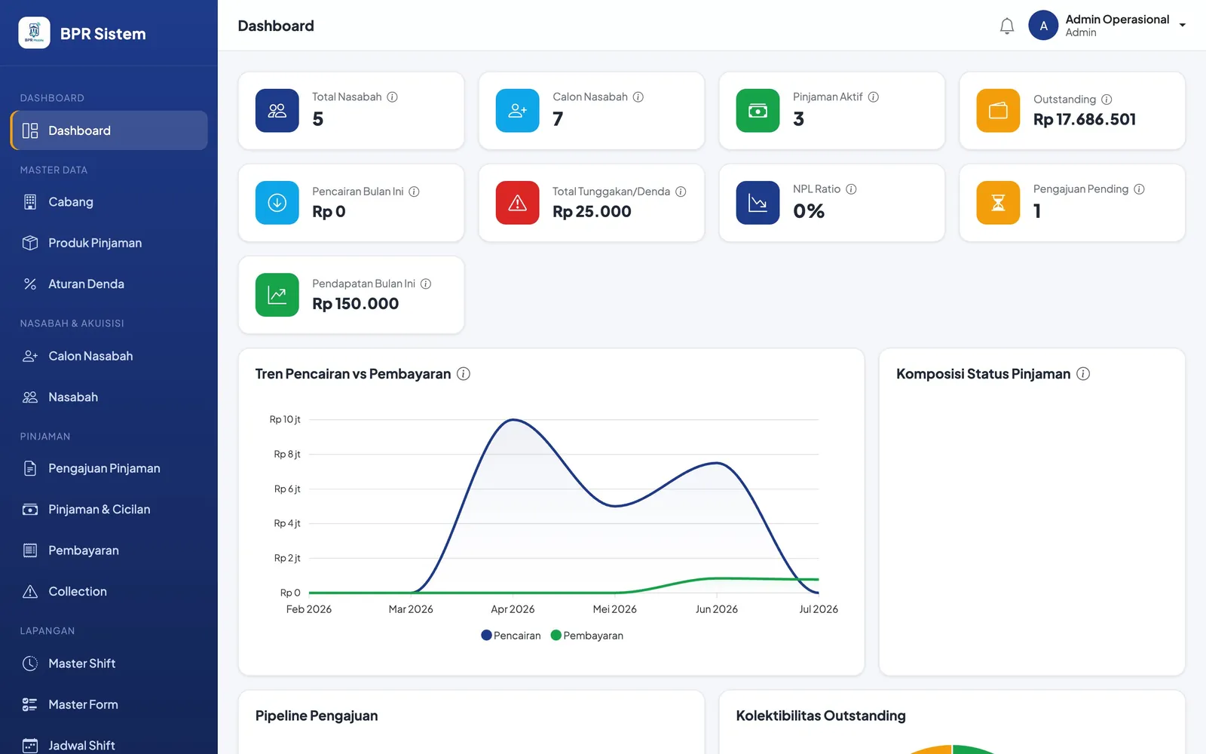
Task: Click the user avatar A
Action: point(1043,26)
